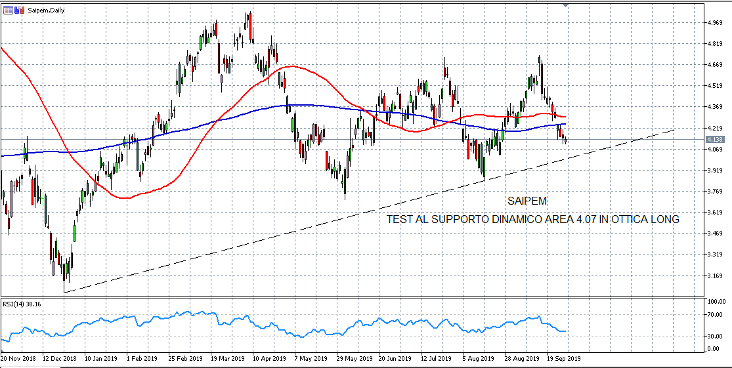Screen dimensions: 732x368
Task: Click the RSI 100.00 level label
Action: [717, 302]
